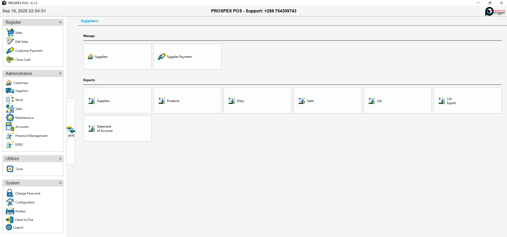Select the Maintenance gear icon
The width and height of the screenshot is (507, 237).
pyautogui.click(x=10, y=118)
